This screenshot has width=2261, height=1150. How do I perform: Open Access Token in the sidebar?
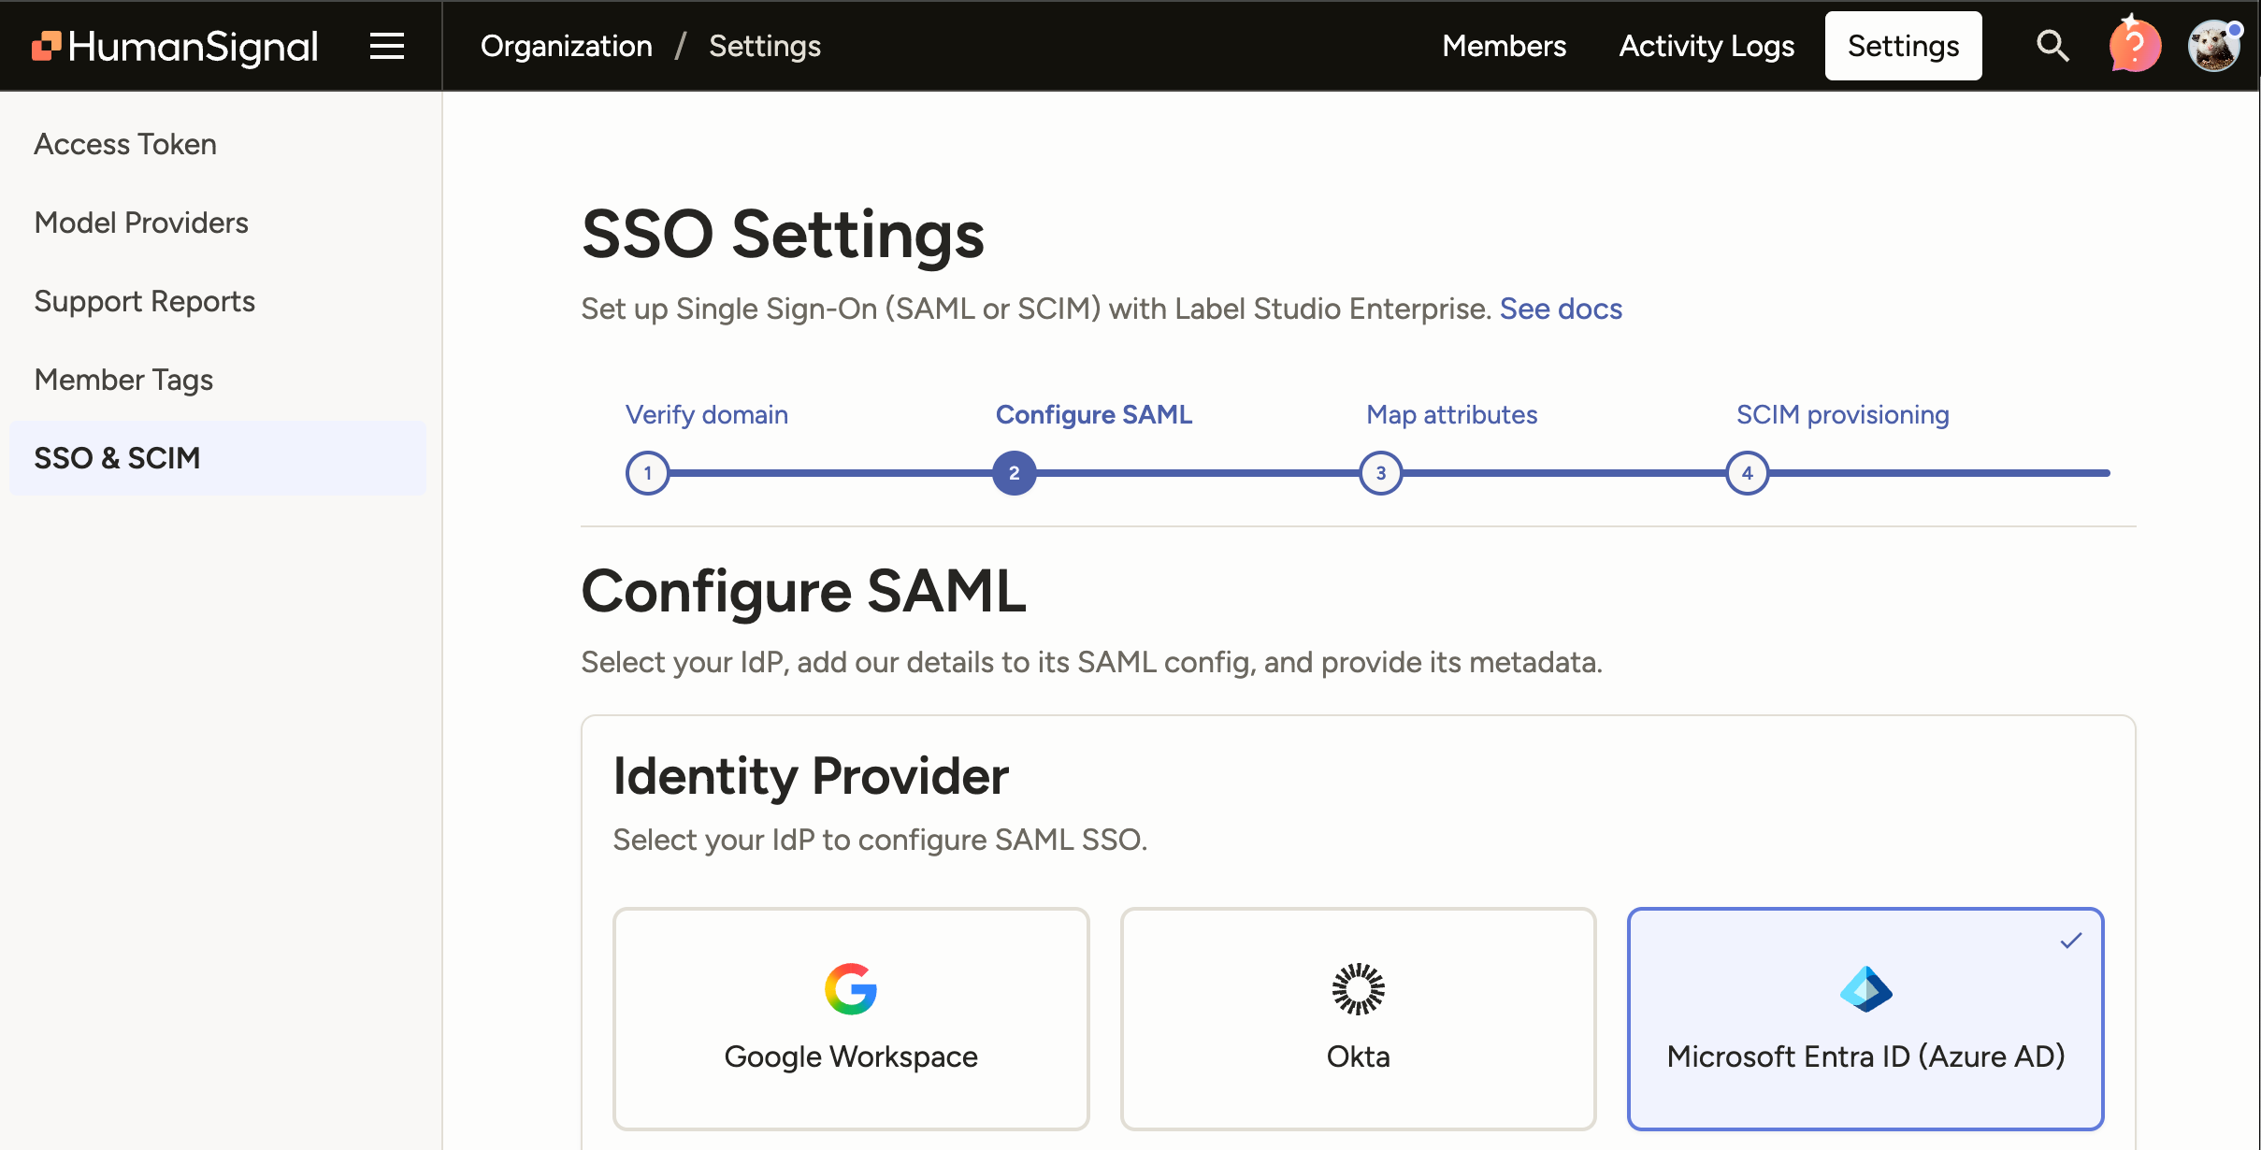point(125,144)
